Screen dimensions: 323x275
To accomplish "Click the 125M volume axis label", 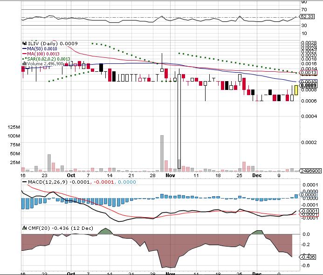I will 14,127.
